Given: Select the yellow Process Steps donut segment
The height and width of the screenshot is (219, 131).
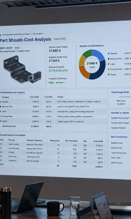Looking at the screenshot, I should click(82, 61).
